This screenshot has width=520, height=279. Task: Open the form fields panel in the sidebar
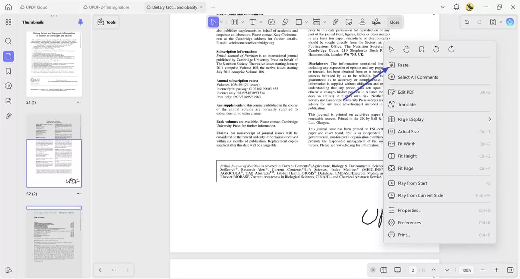(x=8, y=101)
